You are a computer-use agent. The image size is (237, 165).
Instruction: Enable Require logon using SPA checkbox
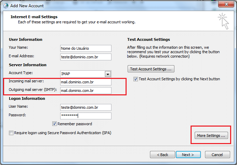tap(11, 133)
